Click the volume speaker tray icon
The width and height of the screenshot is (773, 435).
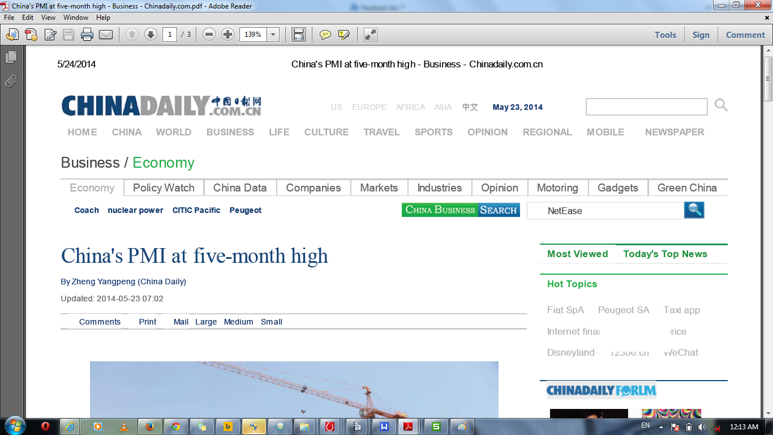(x=702, y=427)
